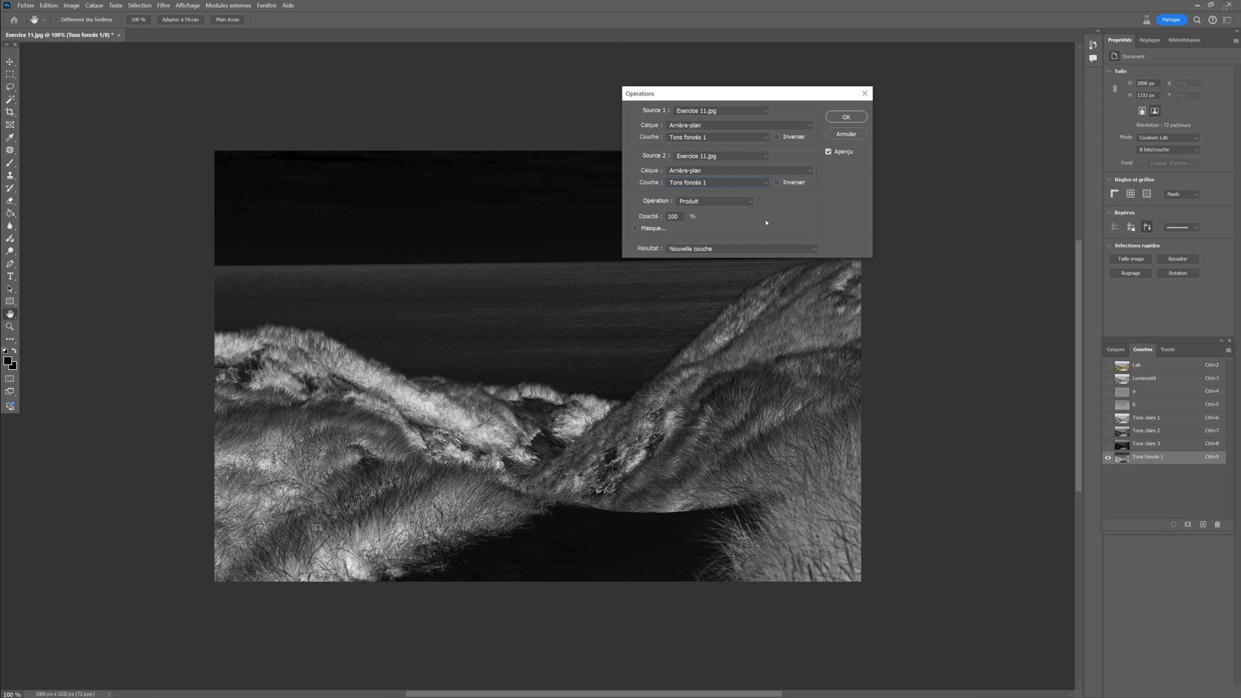
Task: Toggle Défilement des fenêtres checkbox
Action: pyautogui.click(x=56, y=19)
